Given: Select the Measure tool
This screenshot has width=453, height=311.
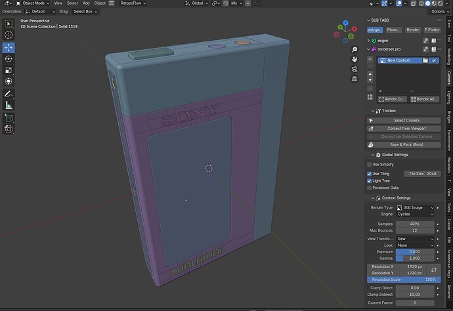Looking at the screenshot, I should (9, 106).
